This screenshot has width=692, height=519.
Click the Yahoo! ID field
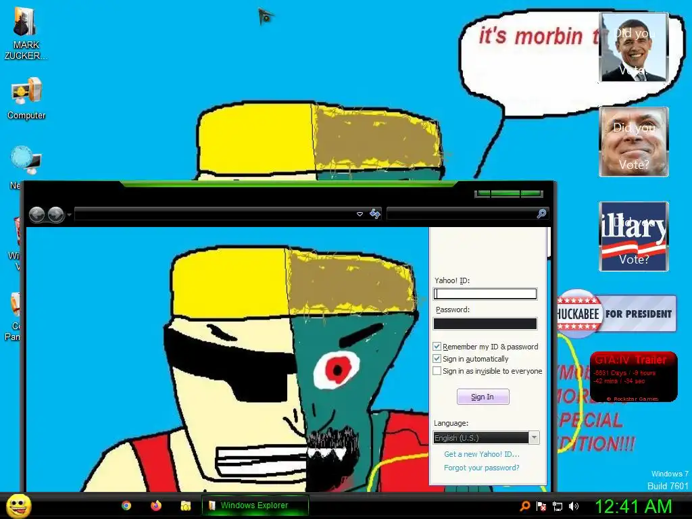485,294
